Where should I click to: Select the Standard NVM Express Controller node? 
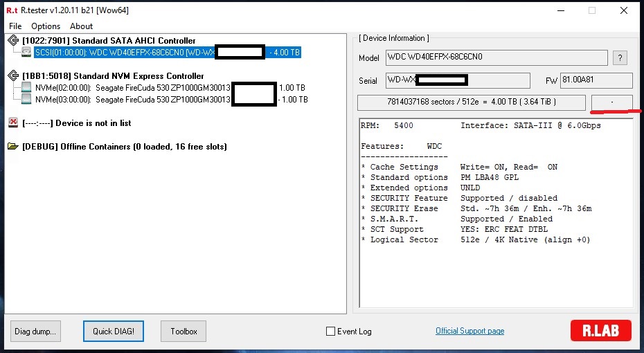[x=113, y=76]
